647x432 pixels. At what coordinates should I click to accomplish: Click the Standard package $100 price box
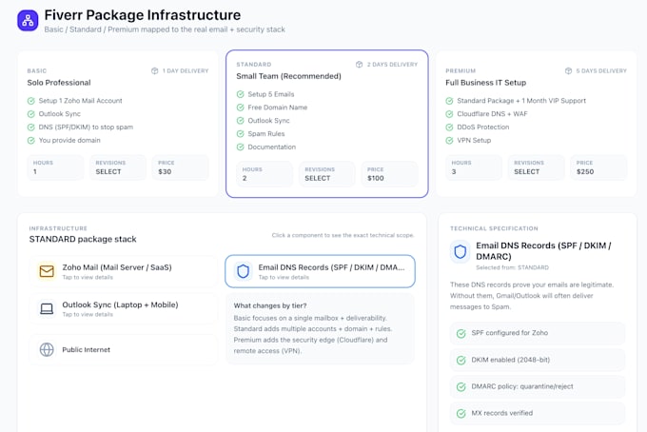coord(389,174)
